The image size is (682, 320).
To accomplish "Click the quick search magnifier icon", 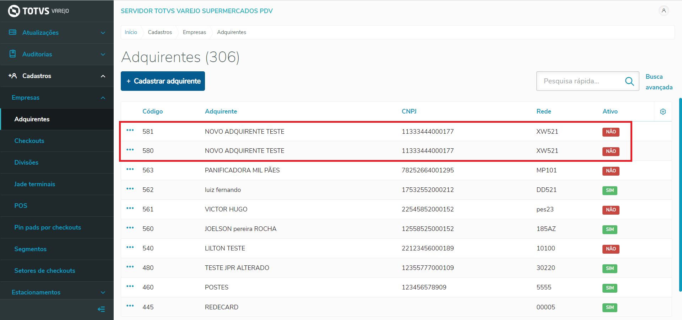I will [629, 81].
